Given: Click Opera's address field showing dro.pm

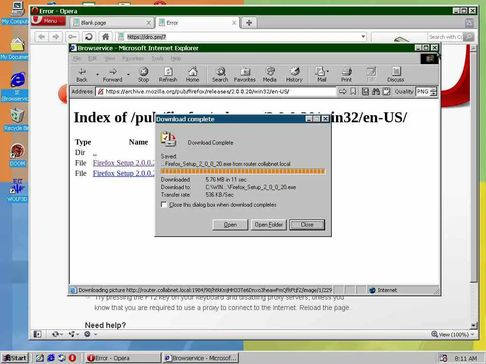Looking at the screenshot, I should (x=242, y=37).
